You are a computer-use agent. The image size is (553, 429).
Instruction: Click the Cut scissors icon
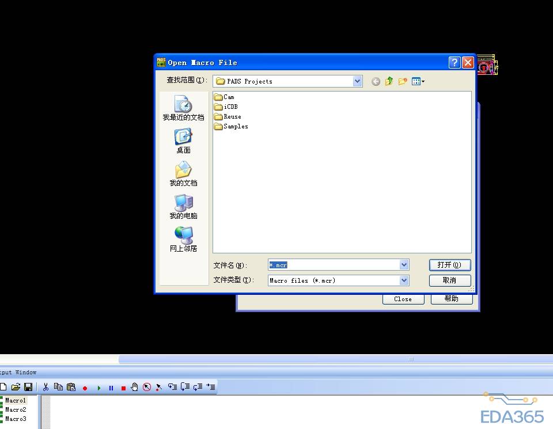[x=46, y=387]
